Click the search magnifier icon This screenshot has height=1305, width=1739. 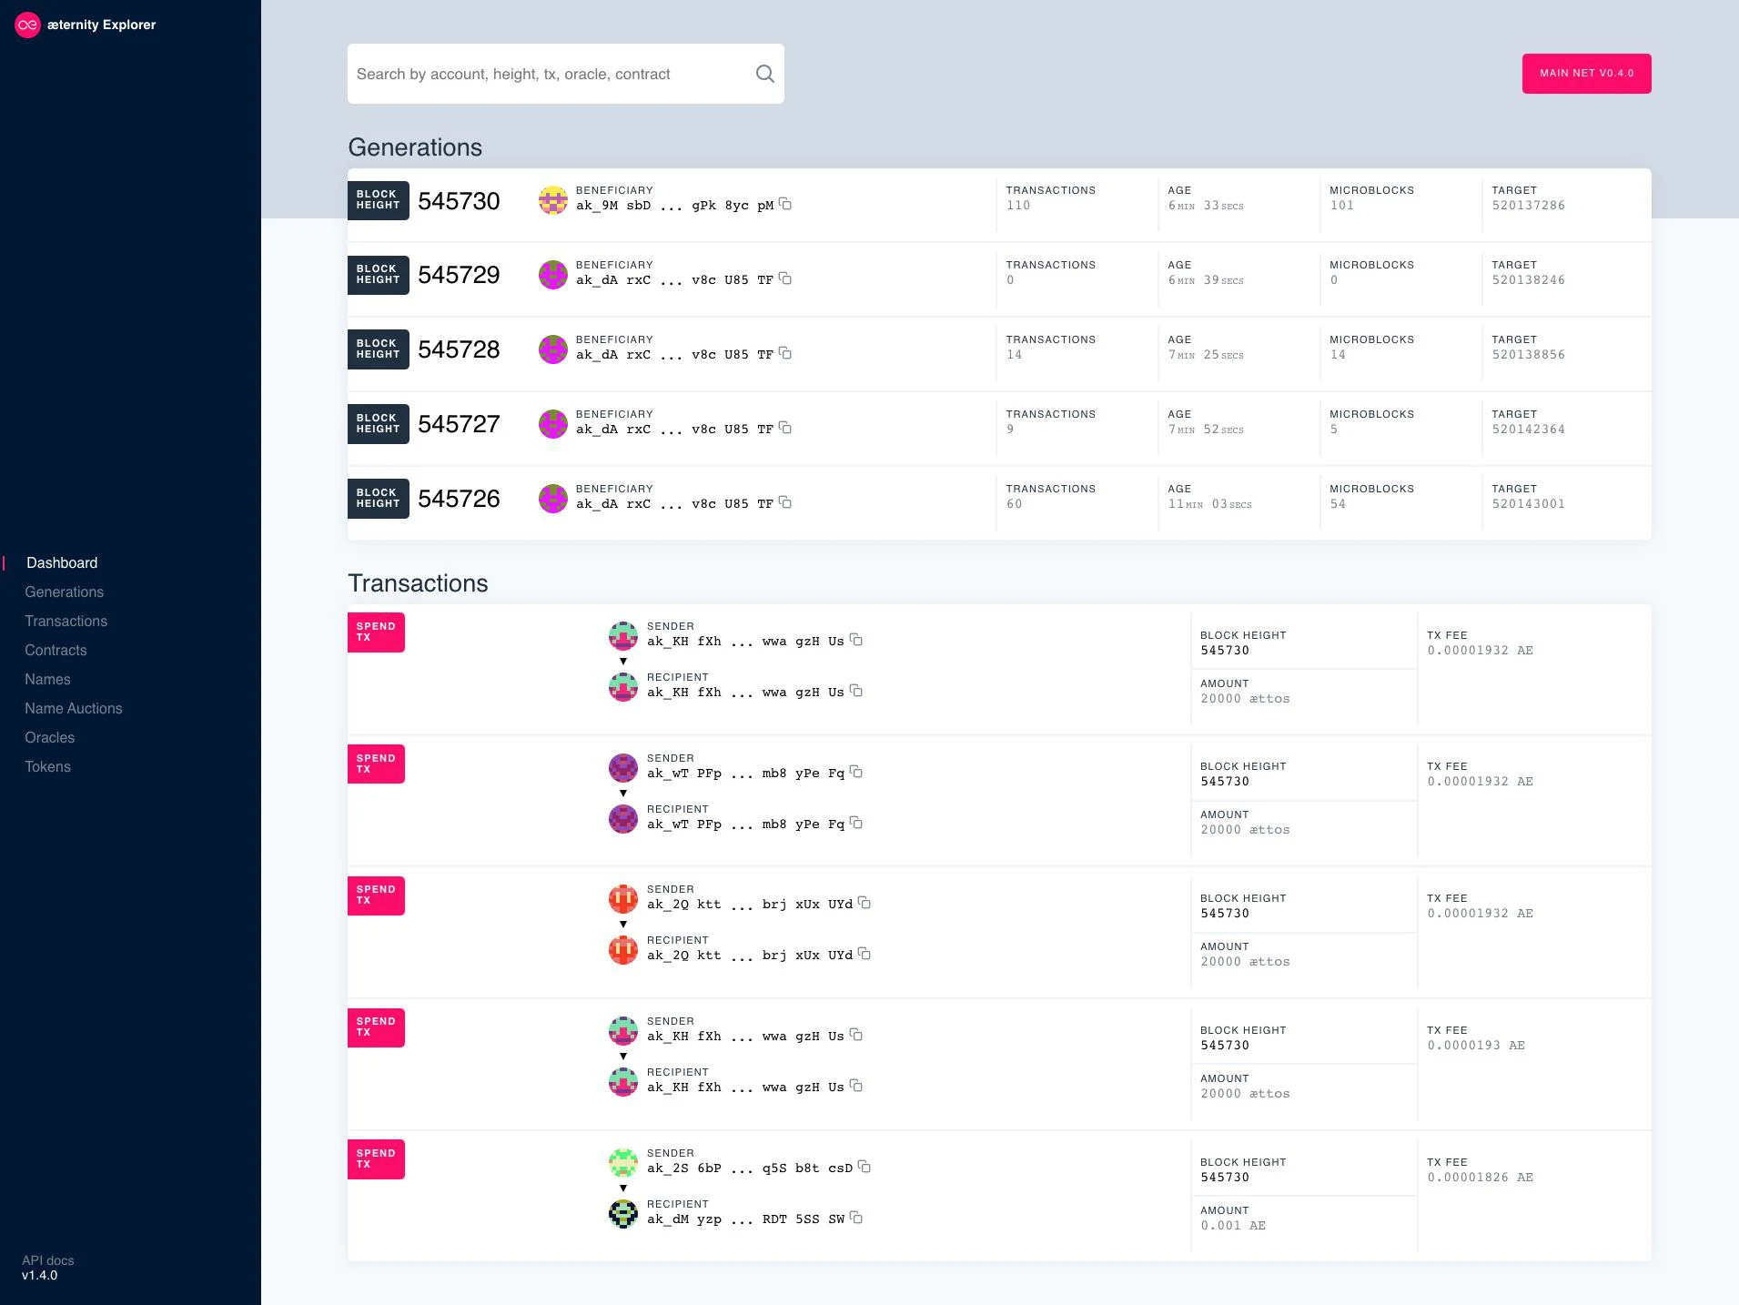[765, 74]
